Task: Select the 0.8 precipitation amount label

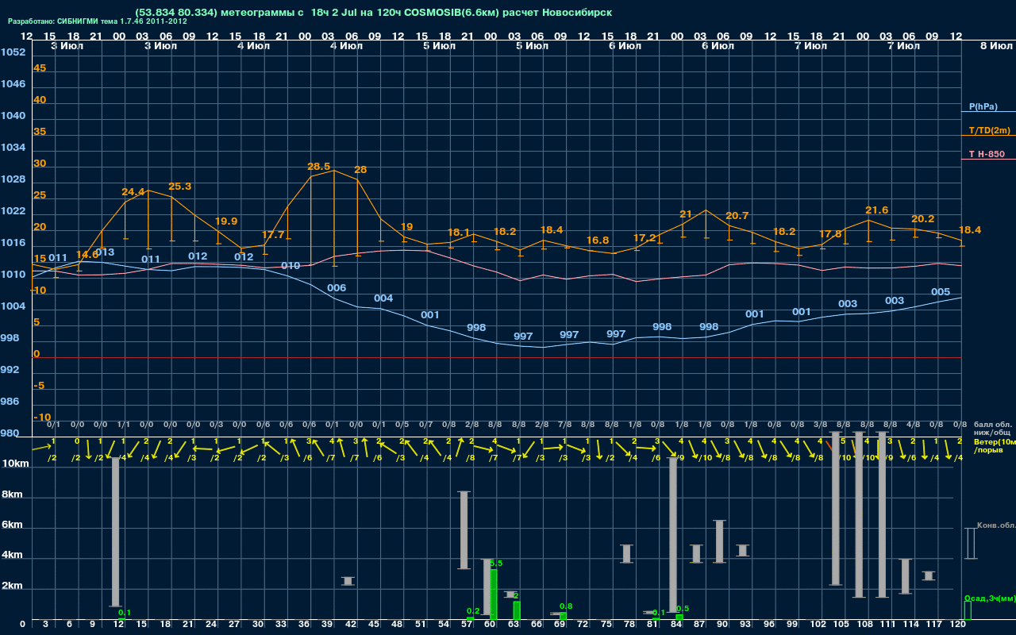Action: (566, 606)
